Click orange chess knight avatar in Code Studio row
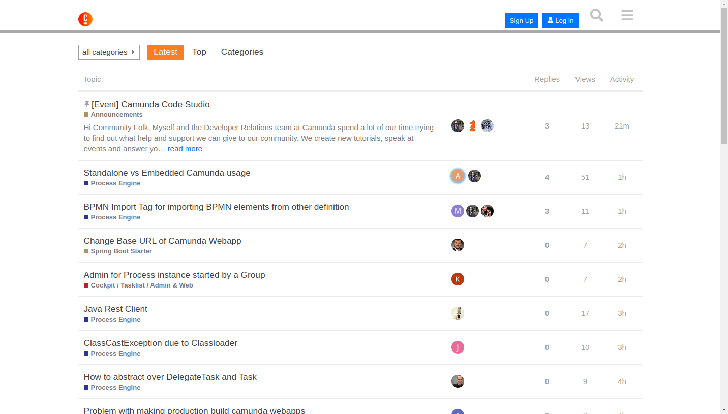This screenshot has height=414, width=728. click(473, 126)
